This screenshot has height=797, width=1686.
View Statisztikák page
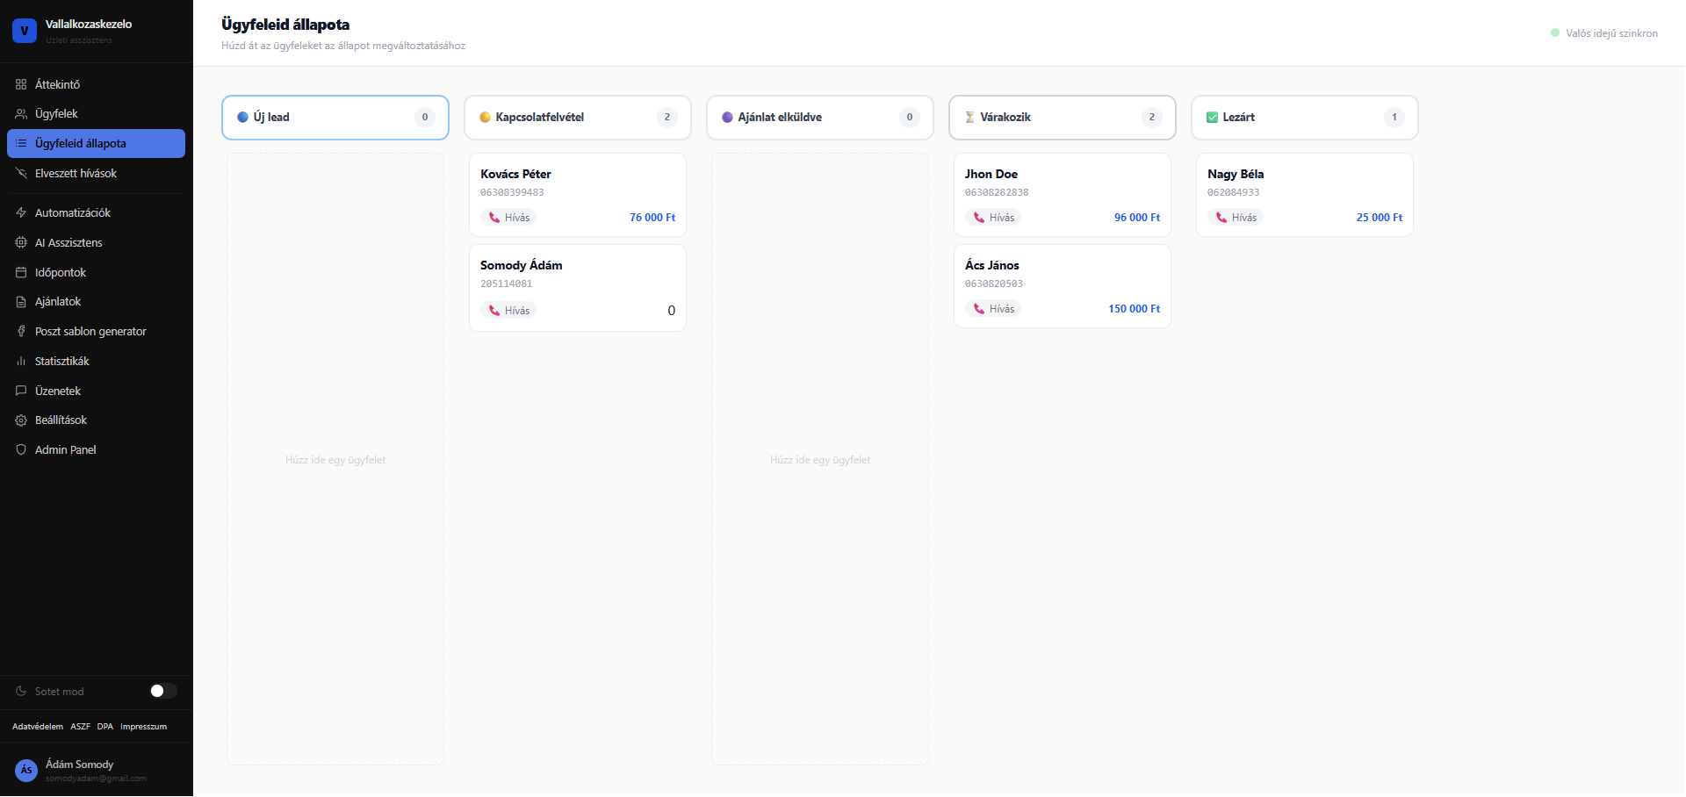pyautogui.click(x=96, y=361)
